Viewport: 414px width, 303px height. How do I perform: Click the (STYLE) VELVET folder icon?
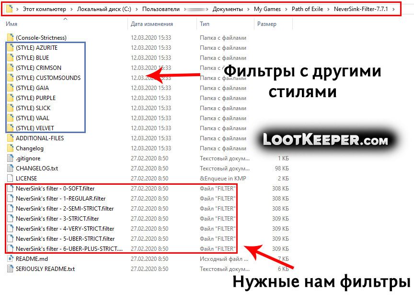(10, 128)
